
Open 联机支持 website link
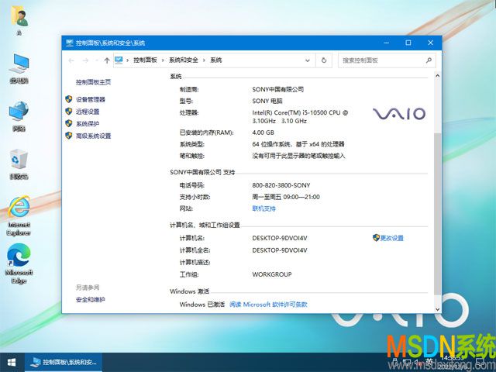[x=263, y=208]
